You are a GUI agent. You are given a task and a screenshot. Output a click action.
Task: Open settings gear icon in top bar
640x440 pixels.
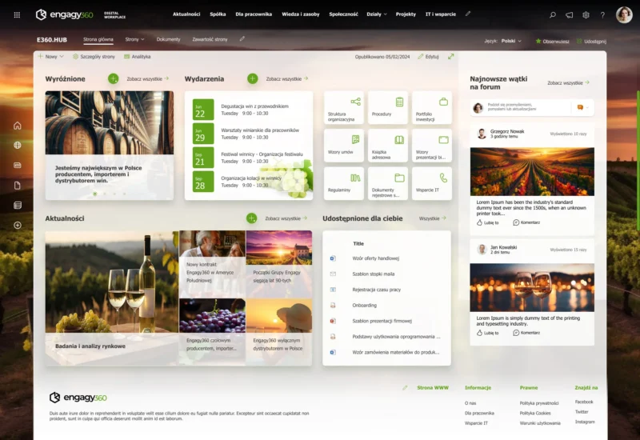(x=586, y=14)
